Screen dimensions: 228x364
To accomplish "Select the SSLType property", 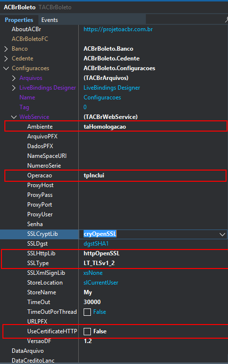I will [x=38, y=263].
